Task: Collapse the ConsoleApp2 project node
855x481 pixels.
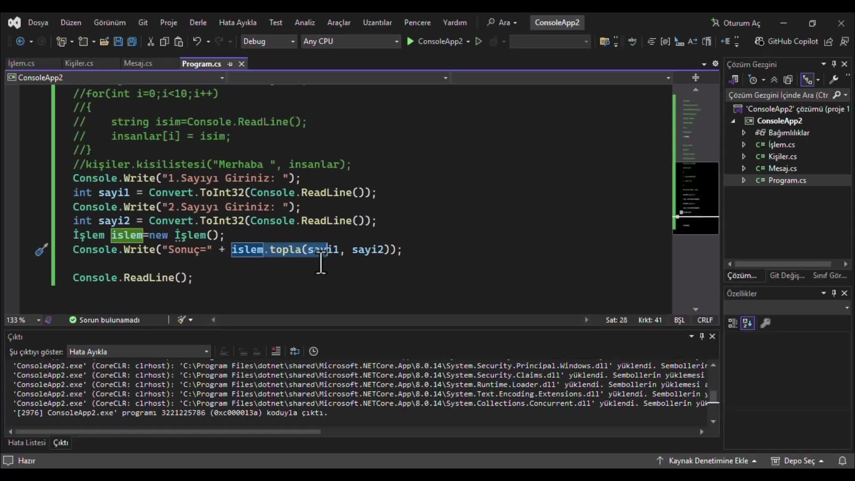Action: click(x=733, y=121)
